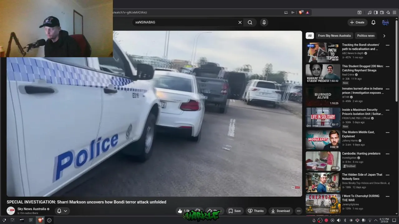Screen dimensions: 399x224
Task: Click the cast screen icon in address bar
Action: coord(286,12)
